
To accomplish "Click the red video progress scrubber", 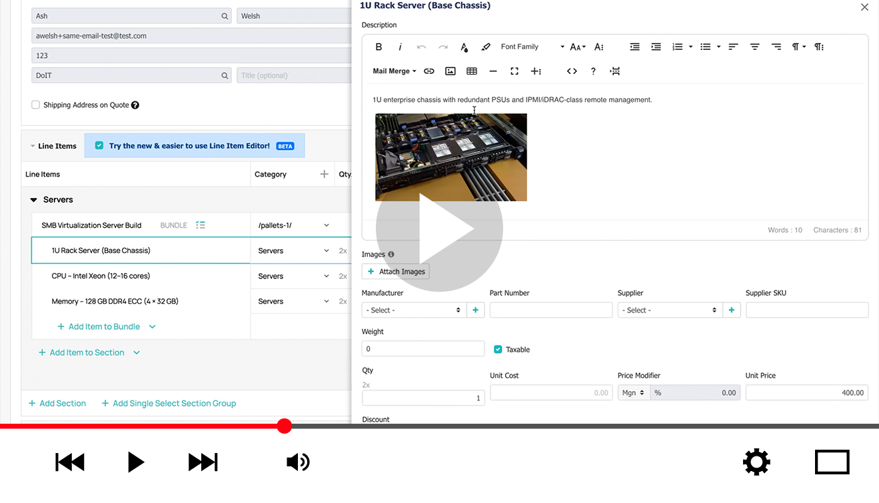I will pos(285,426).
